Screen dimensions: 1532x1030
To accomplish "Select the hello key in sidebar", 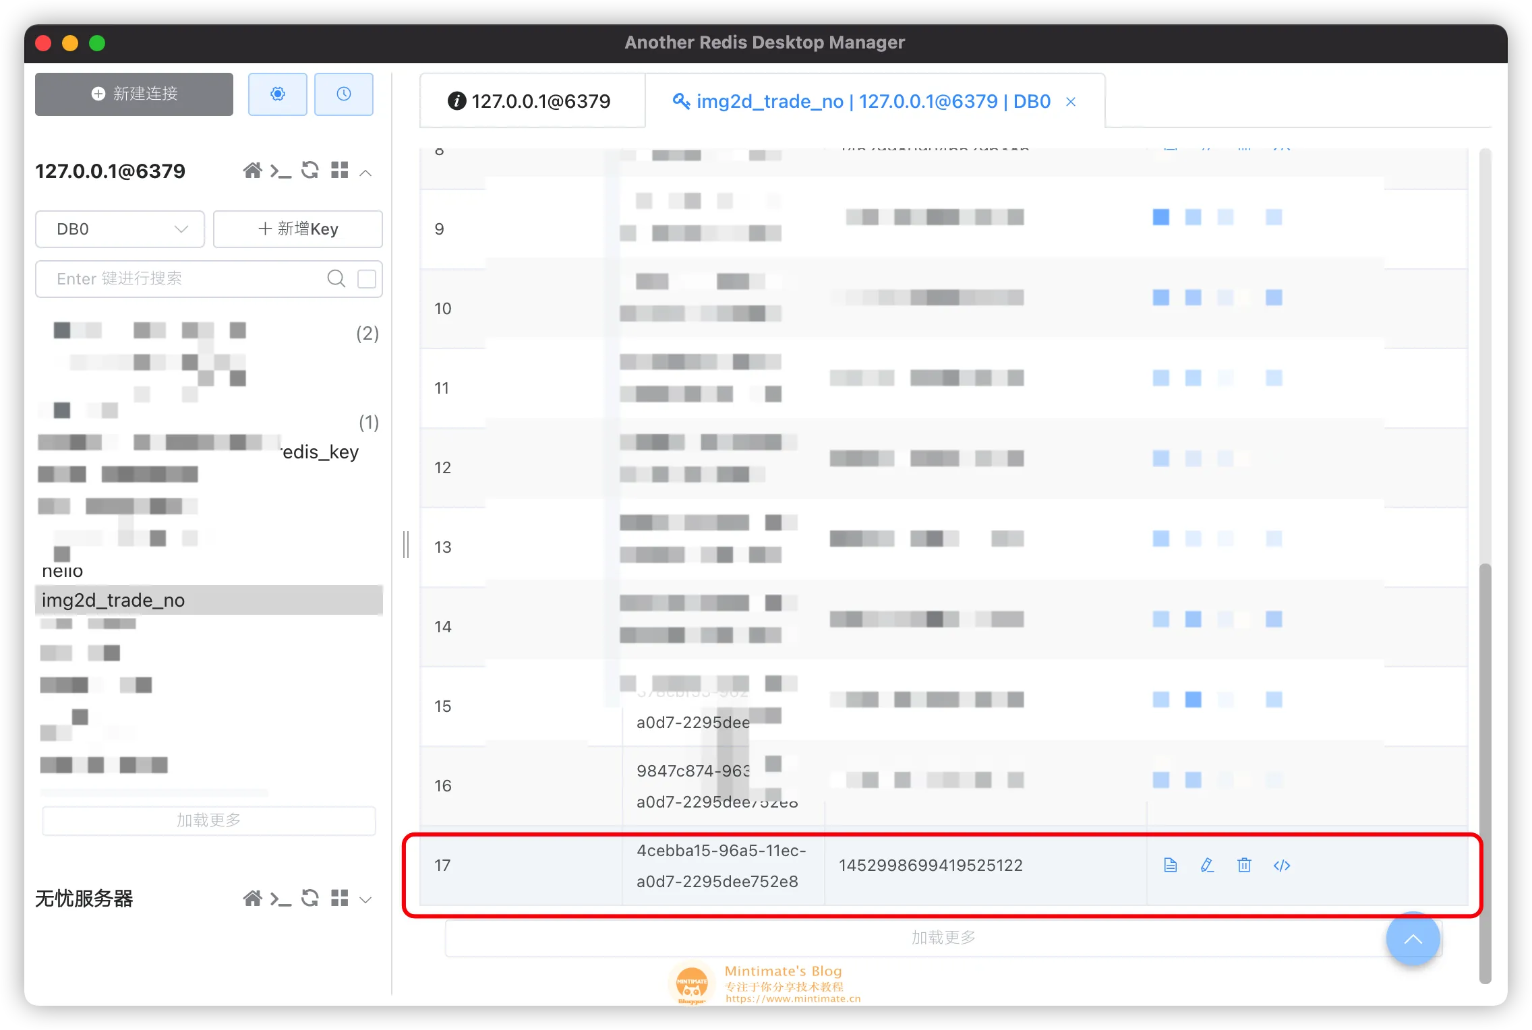I will [x=63, y=571].
